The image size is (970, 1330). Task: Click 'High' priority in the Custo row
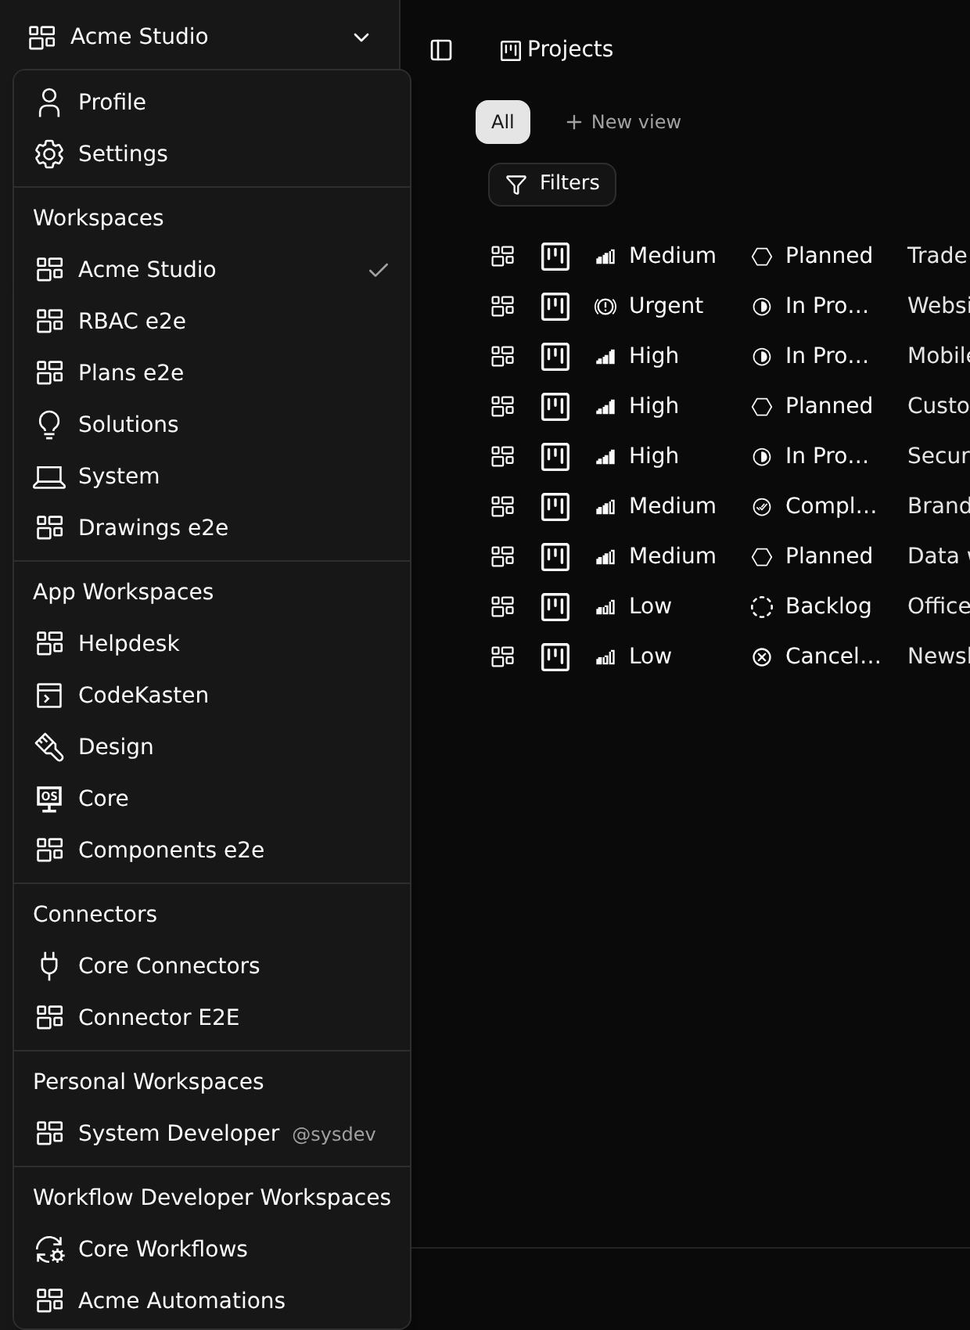tap(654, 406)
